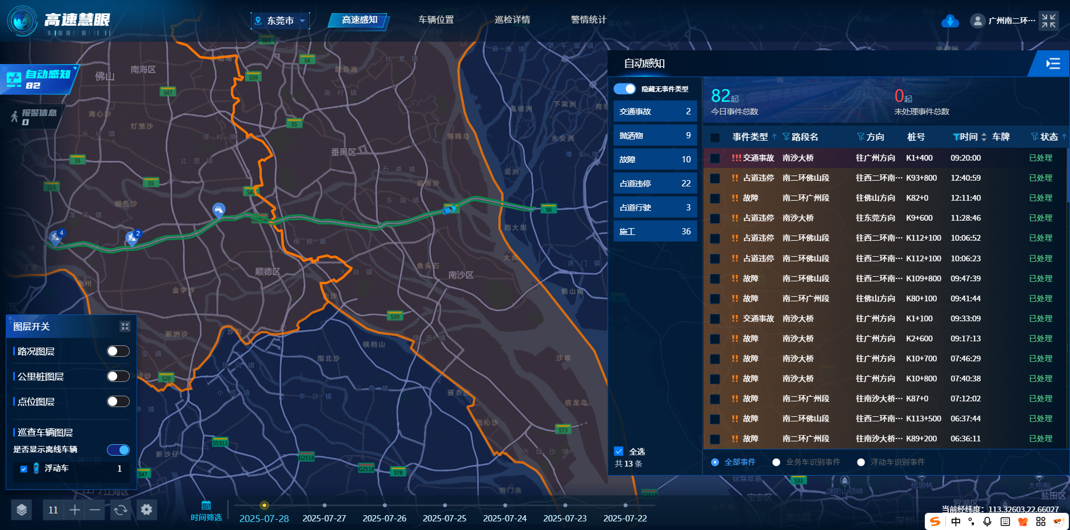Open map settings gear icon
The height and width of the screenshot is (530, 1070).
click(x=146, y=509)
